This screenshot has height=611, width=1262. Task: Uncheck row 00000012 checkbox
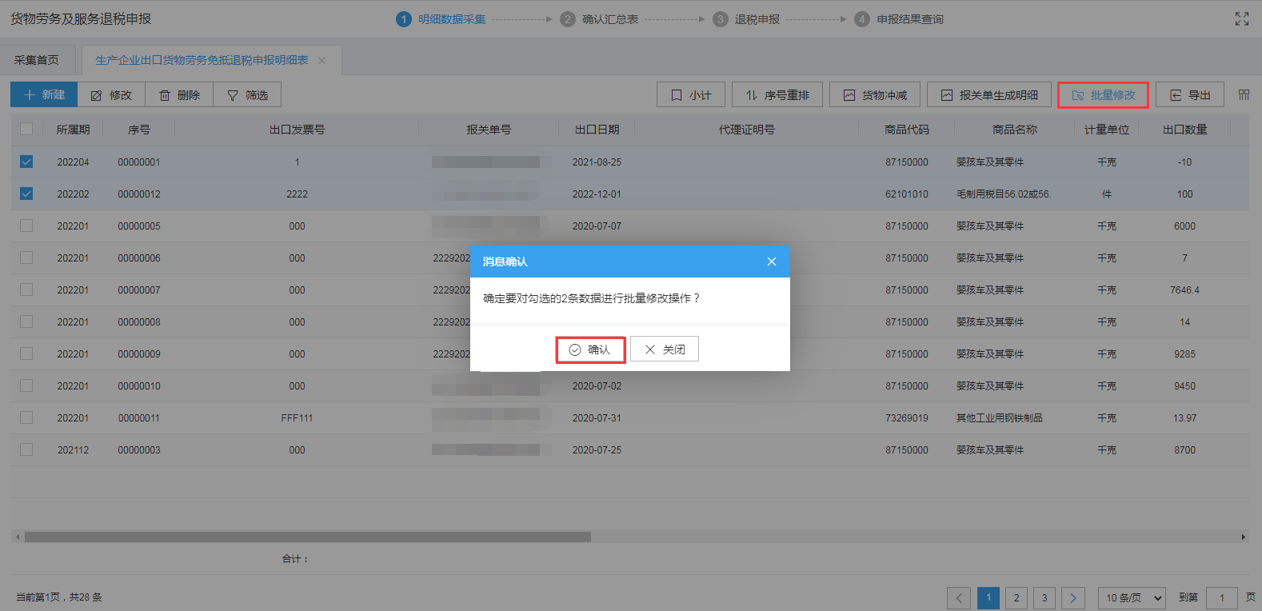pos(26,194)
